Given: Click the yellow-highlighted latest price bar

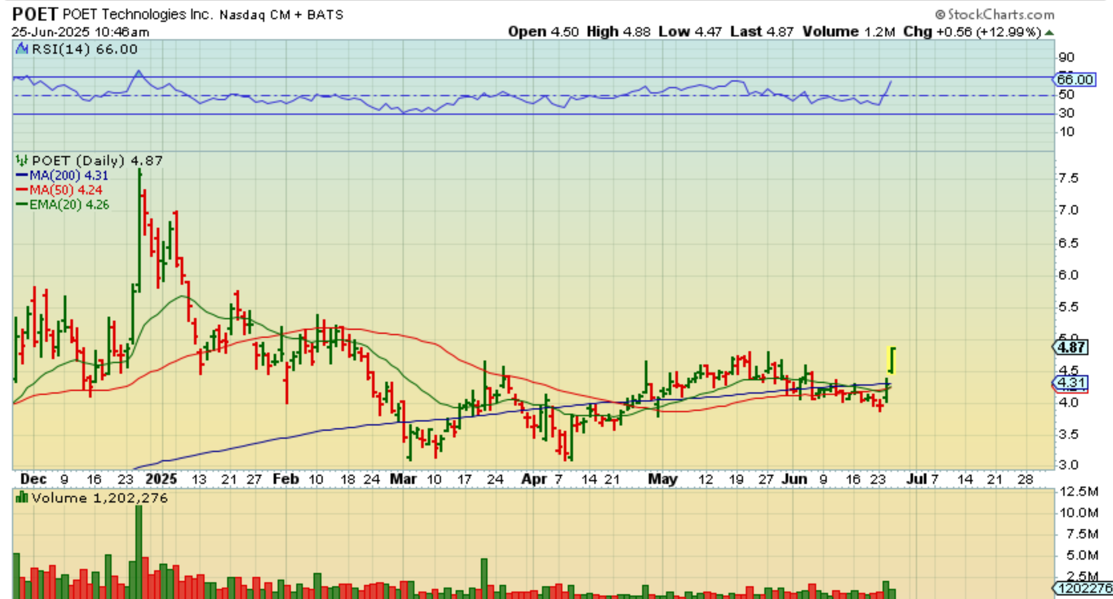Looking at the screenshot, I should click(892, 360).
